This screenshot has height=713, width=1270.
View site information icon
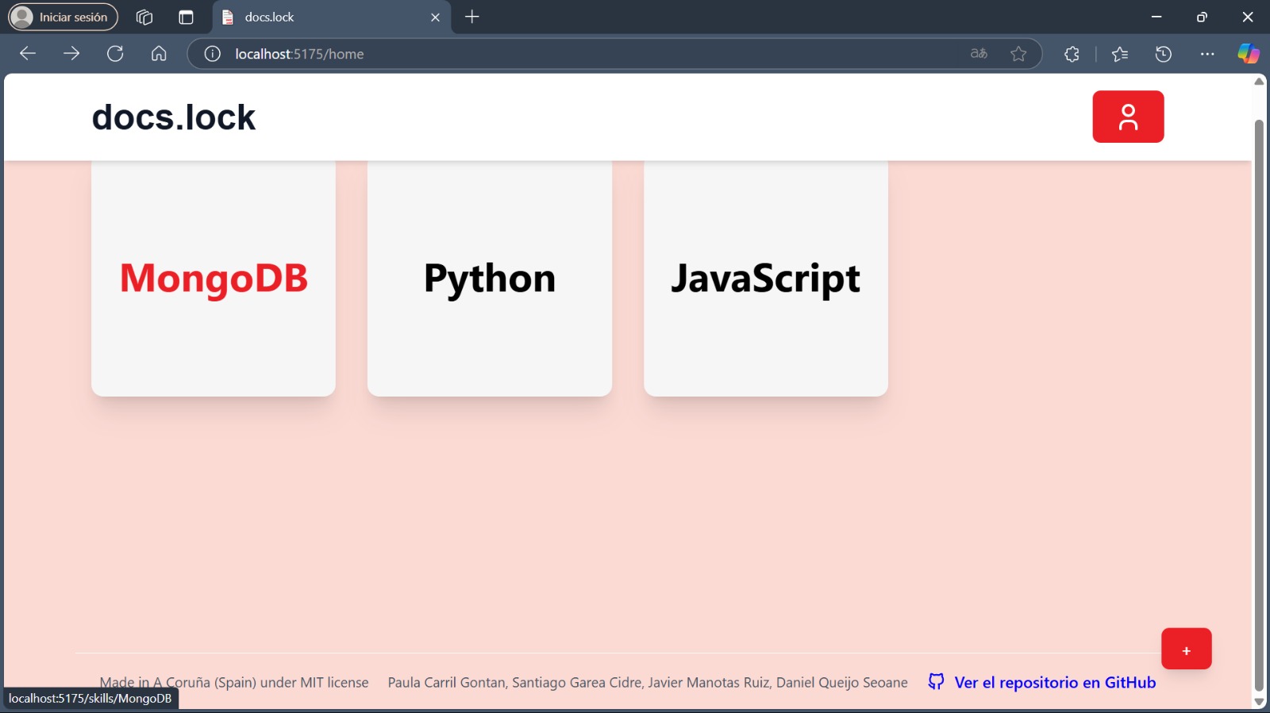tap(212, 54)
